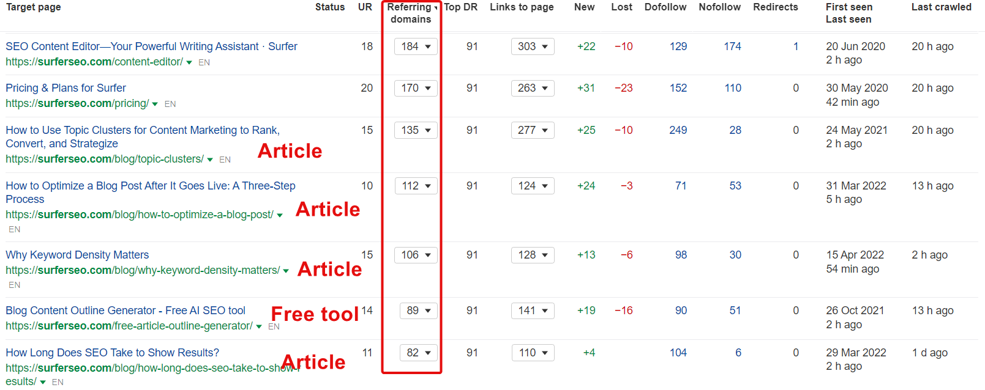Click dofollow count 152
Viewport: 985px width, 390px height.
click(x=678, y=88)
